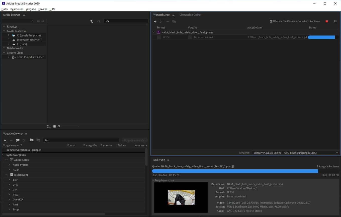
Task: Open the Bearbeiten menu
Action: (17, 9)
